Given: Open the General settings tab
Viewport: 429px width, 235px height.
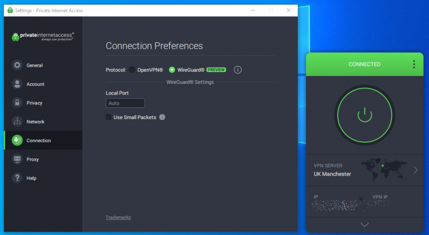Looking at the screenshot, I should (43, 65).
